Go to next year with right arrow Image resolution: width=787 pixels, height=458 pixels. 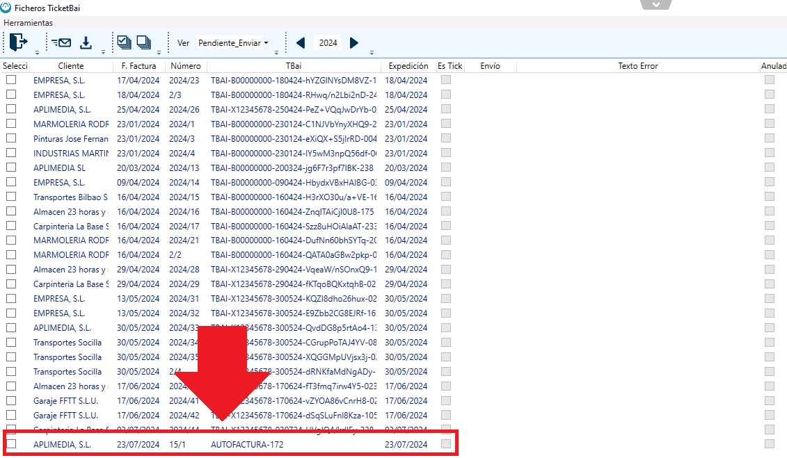click(354, 43)
